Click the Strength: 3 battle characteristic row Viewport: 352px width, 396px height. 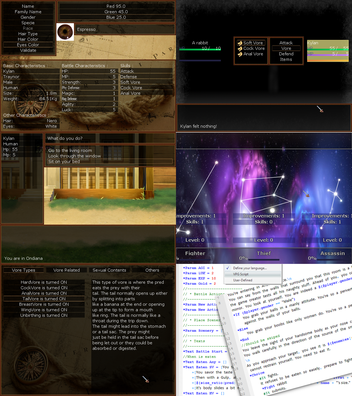pos(89,82)
